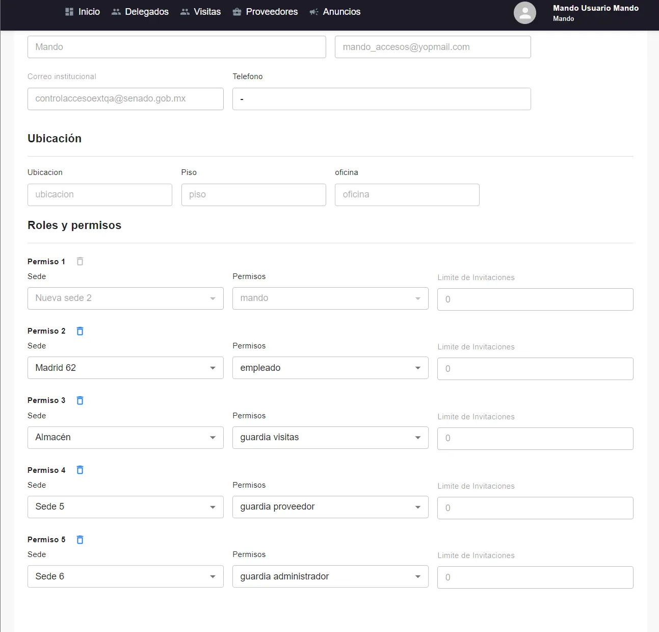Image resolution: width=659 pixels, height=632 pixels.
Task: Open the user avatar icon
Action: [x=525, y=13]
